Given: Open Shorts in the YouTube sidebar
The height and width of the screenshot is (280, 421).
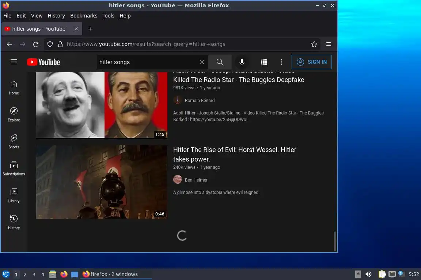Looking at the screenshot, I should (14, 141).
